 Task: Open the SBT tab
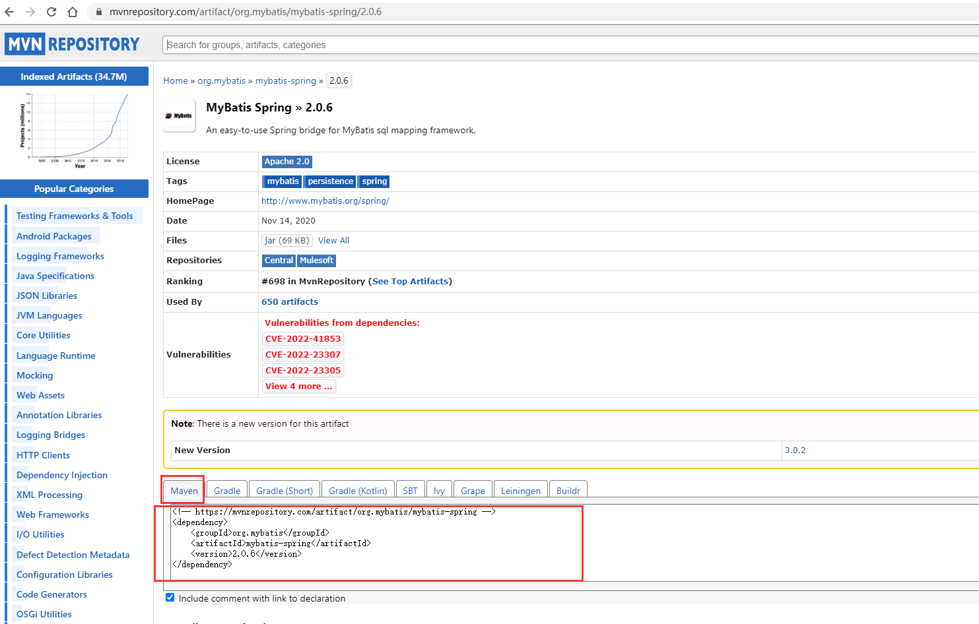[410, 491]
